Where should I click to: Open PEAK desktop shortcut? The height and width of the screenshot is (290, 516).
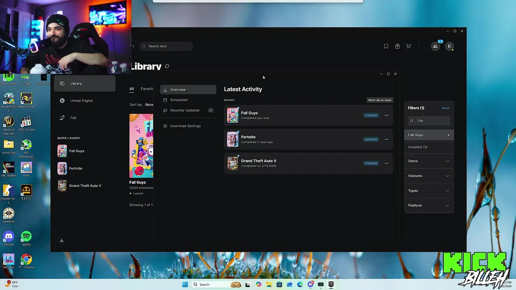coord(26,170)
